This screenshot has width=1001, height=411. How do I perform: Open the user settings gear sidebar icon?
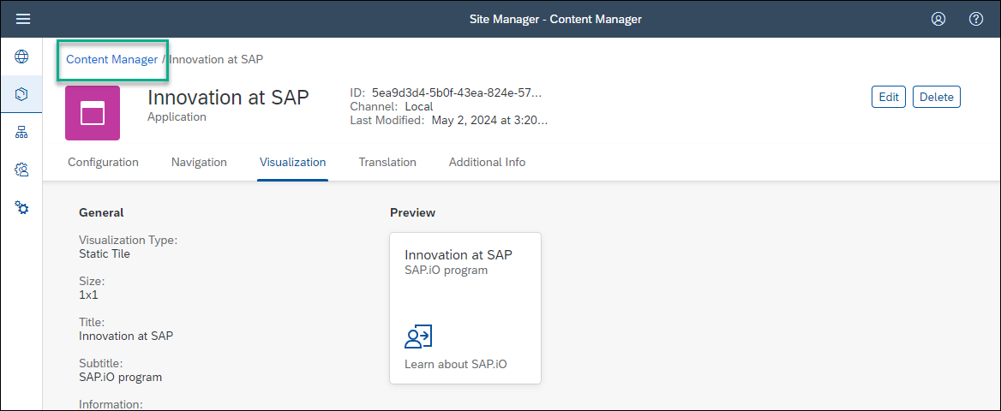coord(21,170)
